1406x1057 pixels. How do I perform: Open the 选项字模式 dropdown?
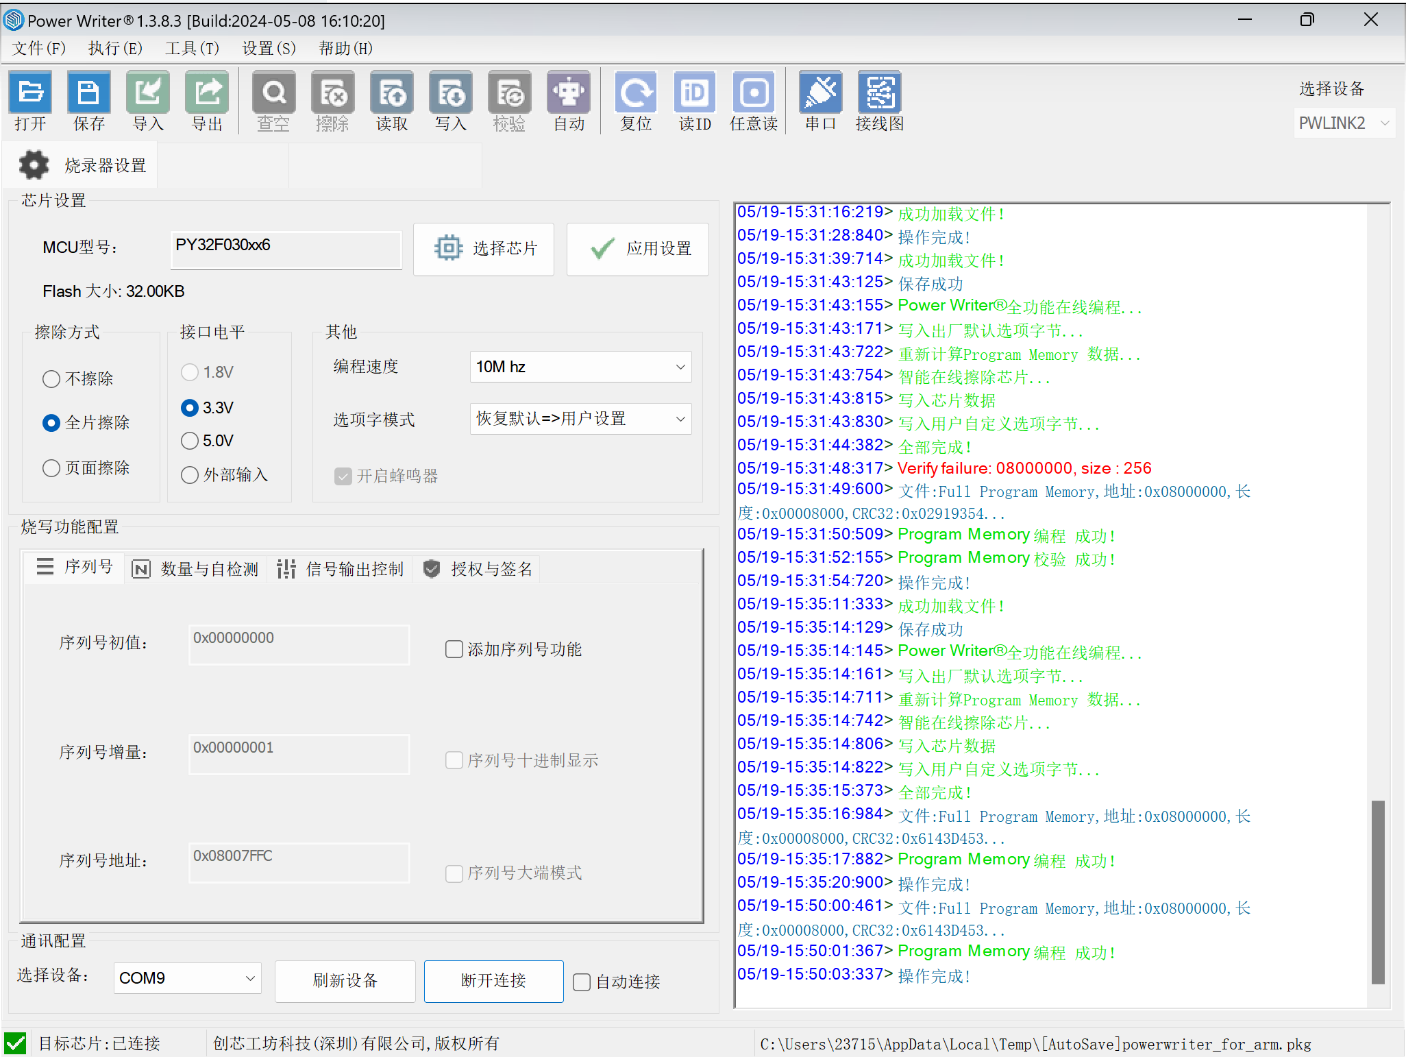coord(580,419)
